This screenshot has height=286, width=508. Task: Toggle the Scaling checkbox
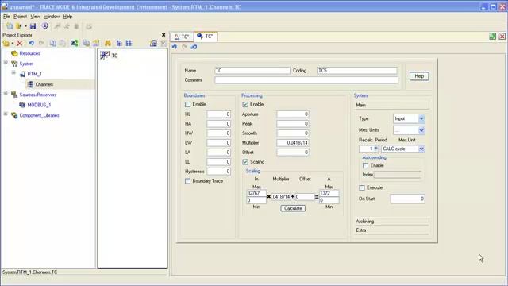coord(245,162)
